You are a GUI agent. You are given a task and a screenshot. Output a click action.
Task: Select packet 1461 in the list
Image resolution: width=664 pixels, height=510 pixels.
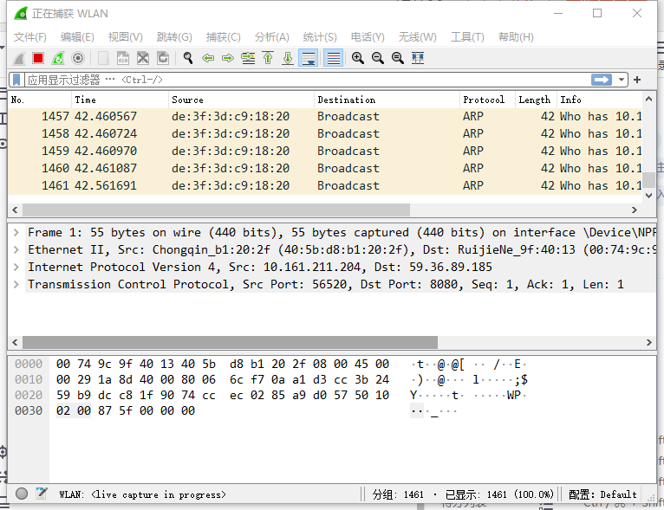325,185
